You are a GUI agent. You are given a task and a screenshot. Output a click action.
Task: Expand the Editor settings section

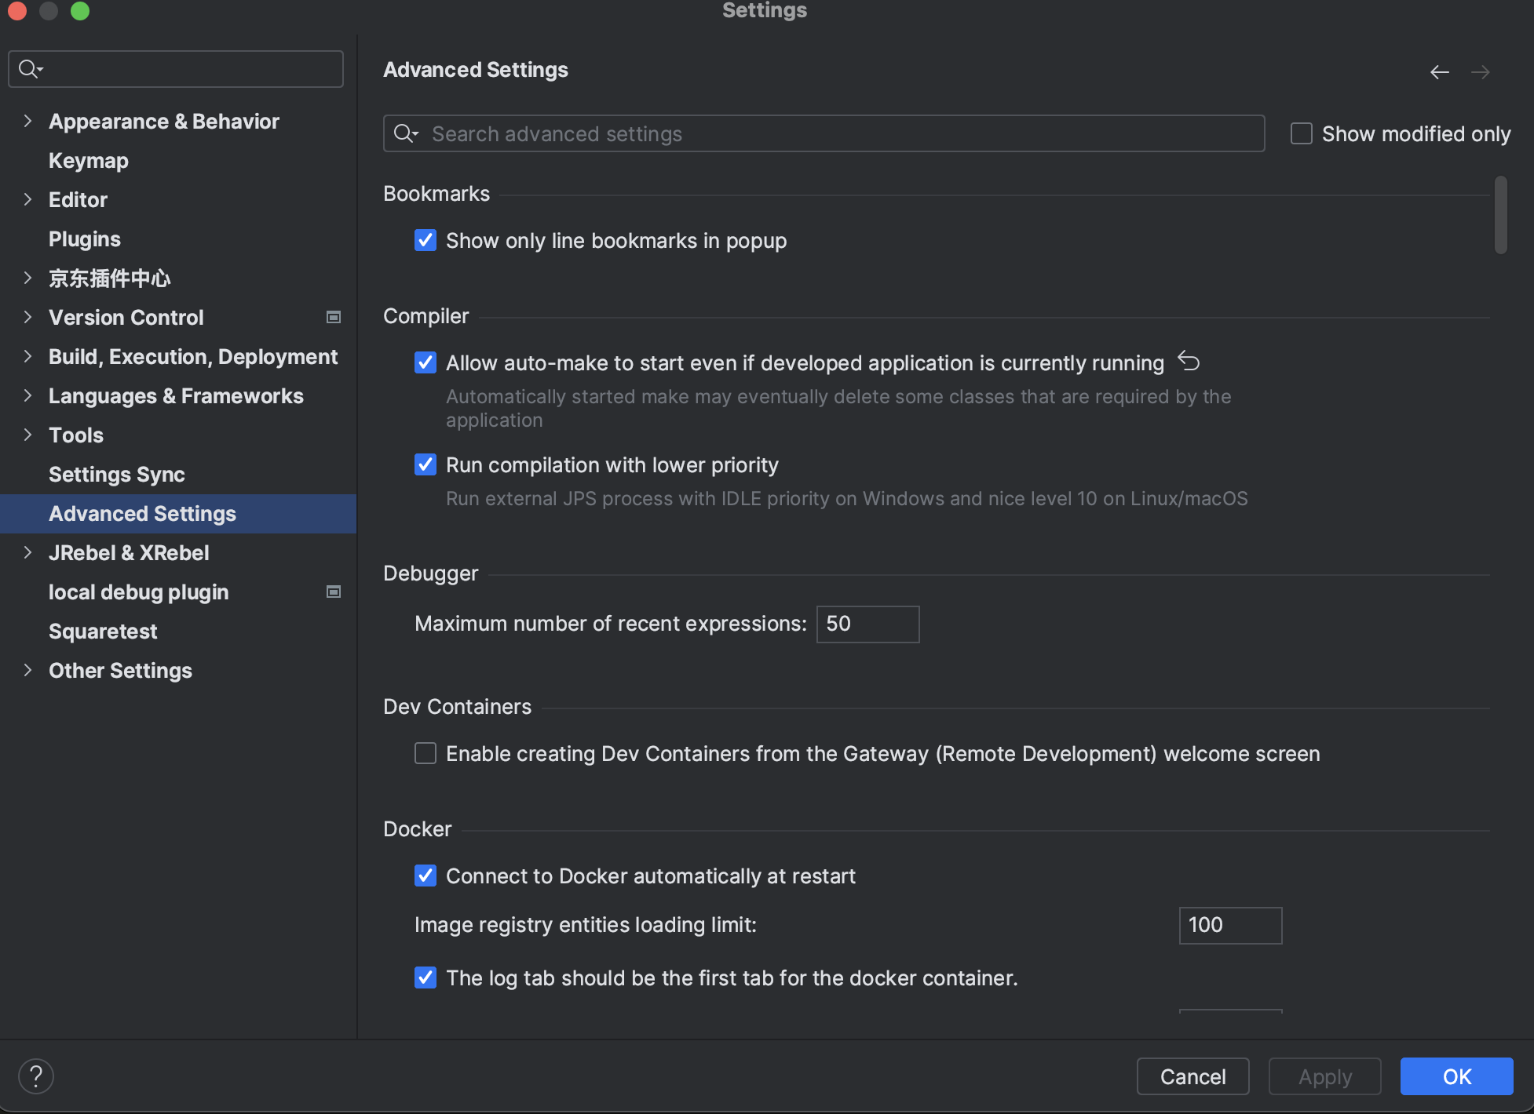coord(27,199)
